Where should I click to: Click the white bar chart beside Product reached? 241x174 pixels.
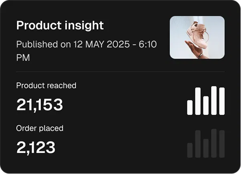click(206, 100)
